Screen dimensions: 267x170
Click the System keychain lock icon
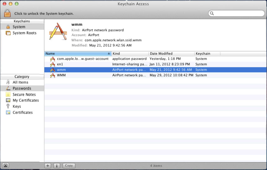click(x=8, y=27)
